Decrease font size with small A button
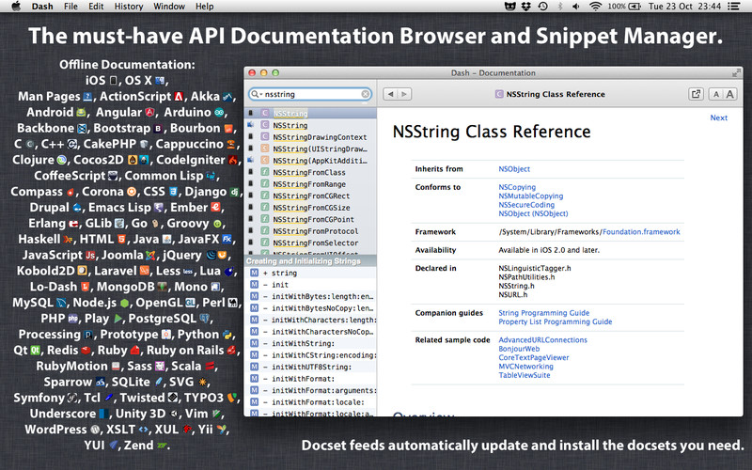The image size is (752, 470). point(716,94)
